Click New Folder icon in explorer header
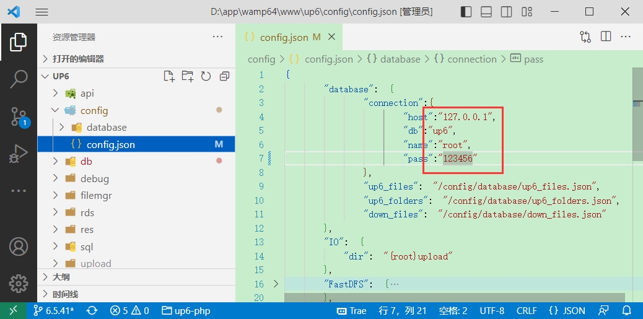 point(187,76)
